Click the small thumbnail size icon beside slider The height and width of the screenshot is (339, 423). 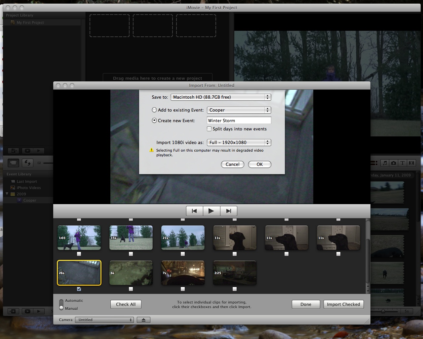tap(39, 163)
